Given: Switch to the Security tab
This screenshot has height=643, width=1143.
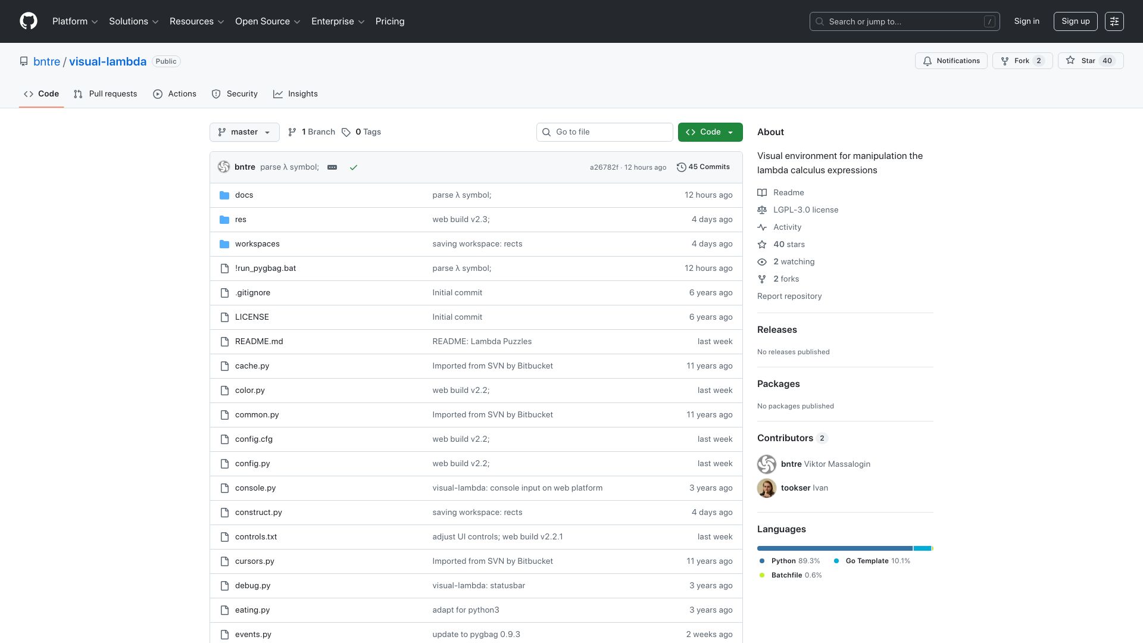Looking at the screenshot, I should tap(235, 94).
